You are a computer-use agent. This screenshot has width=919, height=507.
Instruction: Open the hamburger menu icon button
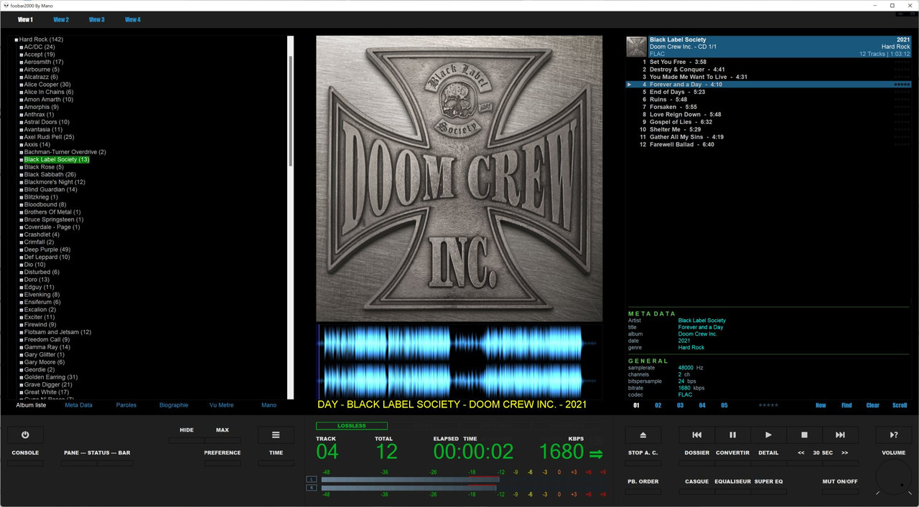coord(276,435)
